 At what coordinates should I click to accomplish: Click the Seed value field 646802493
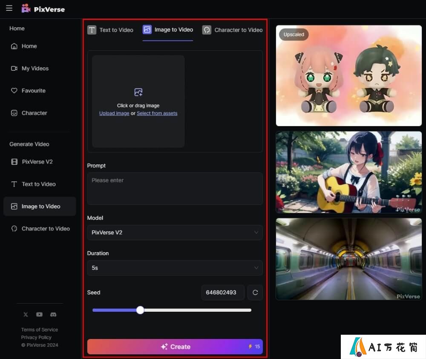tap(223, 293)
